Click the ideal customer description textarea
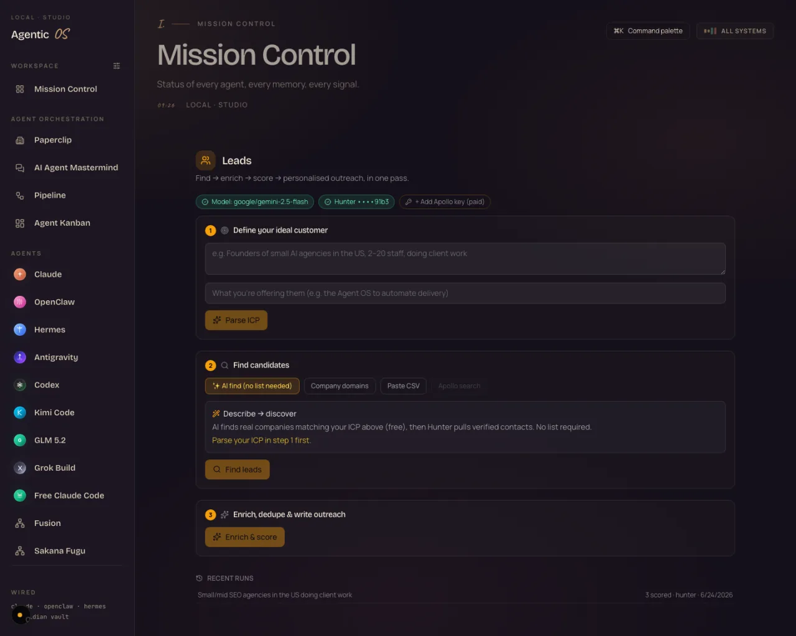 pos(465,259)
